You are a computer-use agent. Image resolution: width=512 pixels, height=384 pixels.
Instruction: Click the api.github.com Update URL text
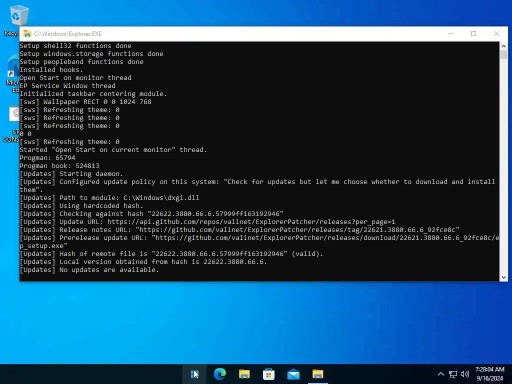coord(251,221)
